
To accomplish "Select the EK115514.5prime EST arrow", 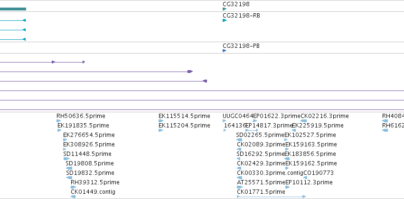I will pyautogui.click(x=161, y=121).
